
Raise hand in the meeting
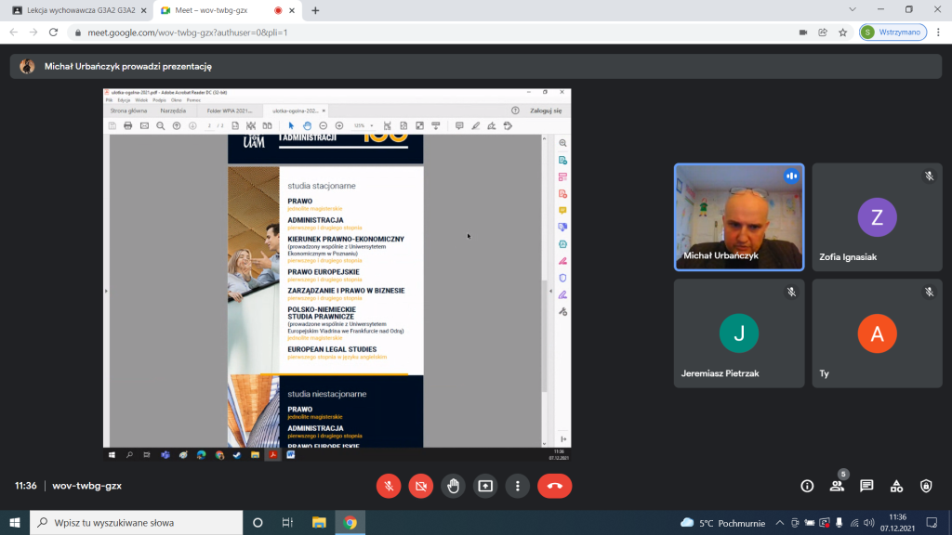click(x=453, y=486)
